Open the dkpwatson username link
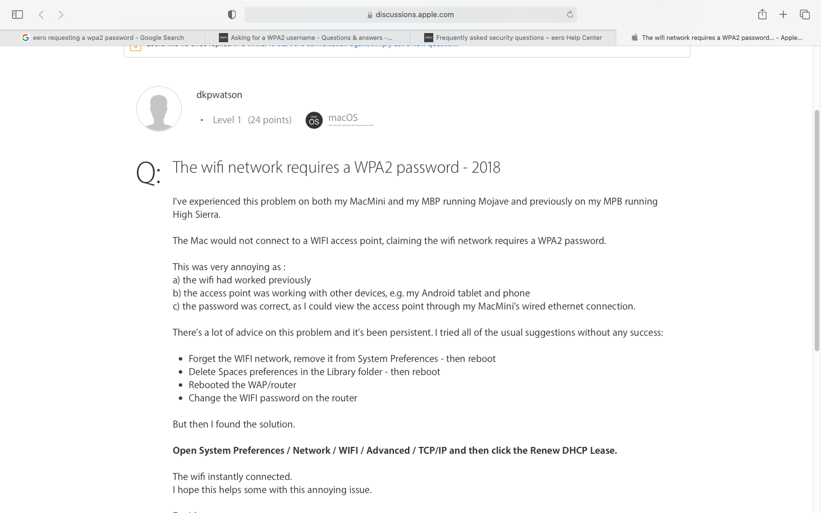Image resolution: width=821 pixels, height=513 pixels. pos(220,95)
